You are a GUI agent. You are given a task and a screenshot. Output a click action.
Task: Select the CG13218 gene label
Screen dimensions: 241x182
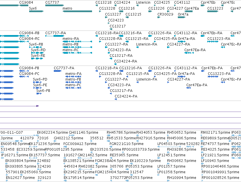pos(103,3)
